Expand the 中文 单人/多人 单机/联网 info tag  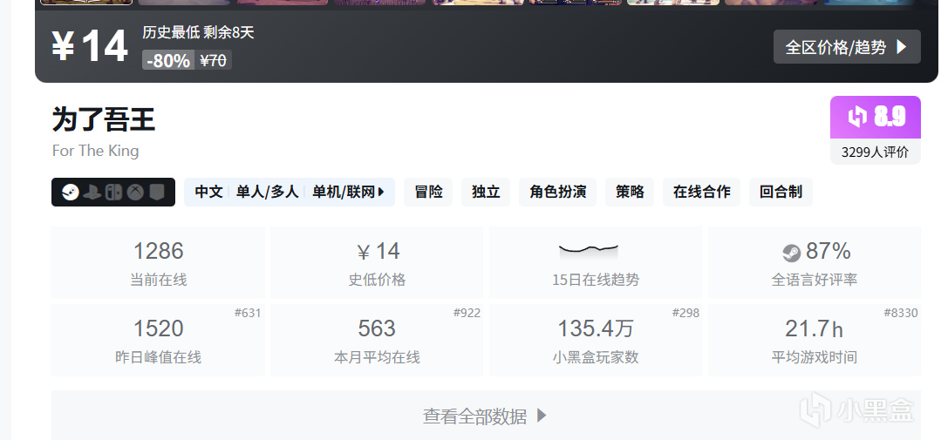(290, 192)
